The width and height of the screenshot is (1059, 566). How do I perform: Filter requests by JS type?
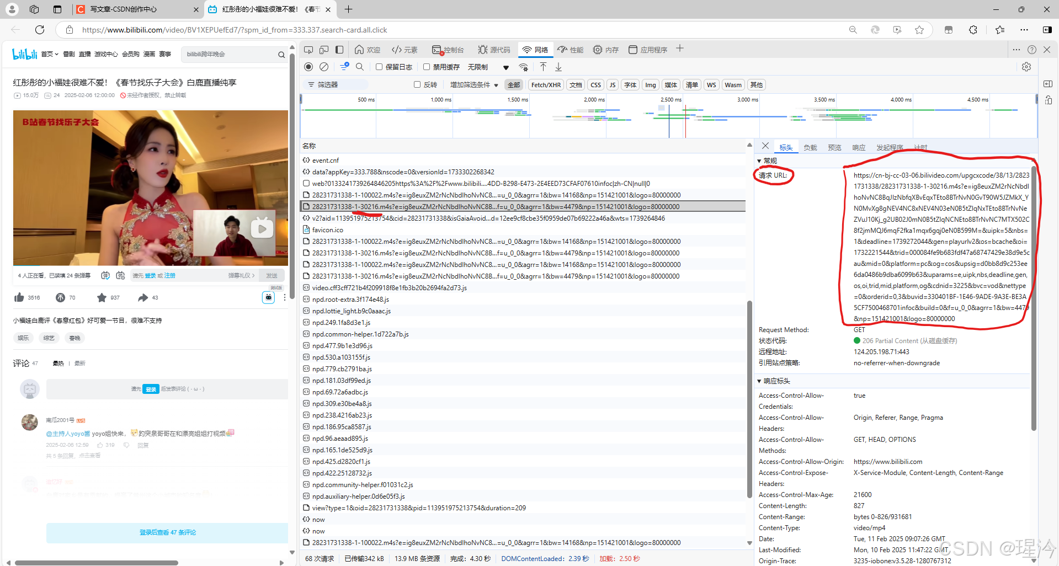point(613,85)
